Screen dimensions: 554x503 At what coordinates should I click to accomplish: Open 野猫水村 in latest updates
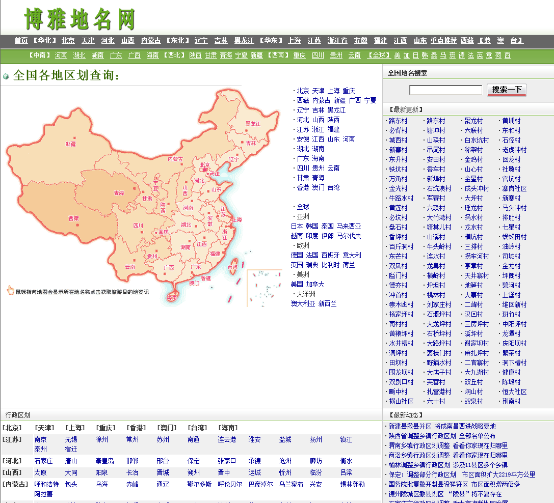439,362
